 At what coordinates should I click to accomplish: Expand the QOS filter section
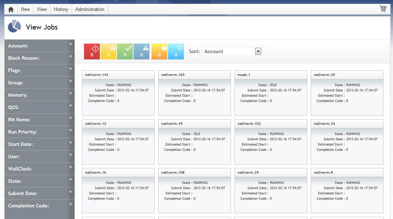pos(39,107)
